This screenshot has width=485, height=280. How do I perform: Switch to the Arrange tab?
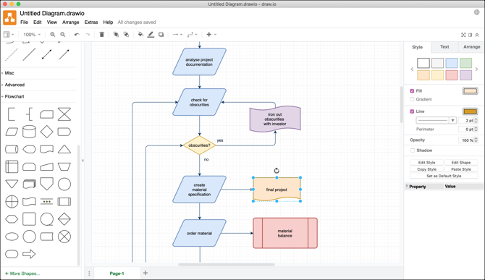click(471, 46)
